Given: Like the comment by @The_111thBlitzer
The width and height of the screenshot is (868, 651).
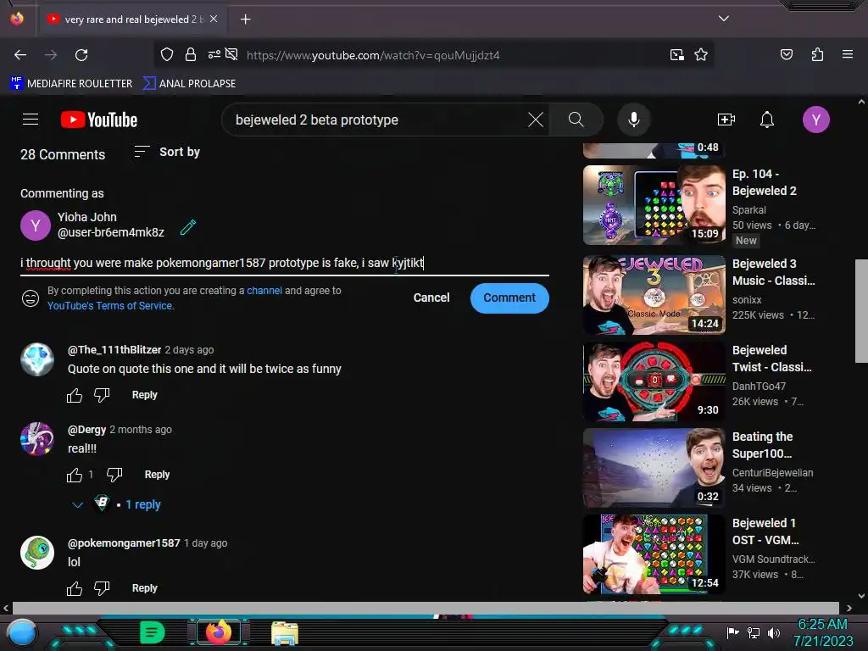Looking at the screenshot, I should [x=75, y=395].
